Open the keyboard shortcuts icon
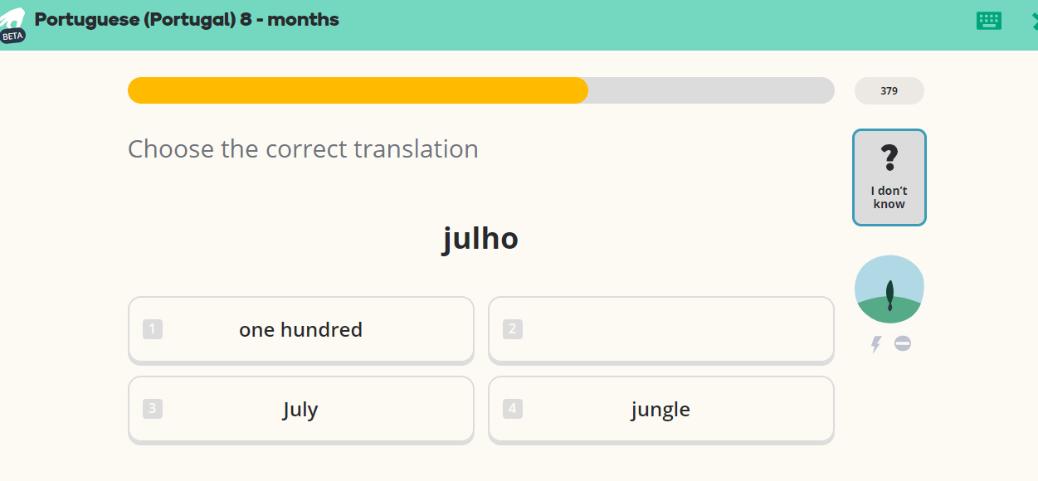This screenshot has width=1038, height=481. point(988,21)
